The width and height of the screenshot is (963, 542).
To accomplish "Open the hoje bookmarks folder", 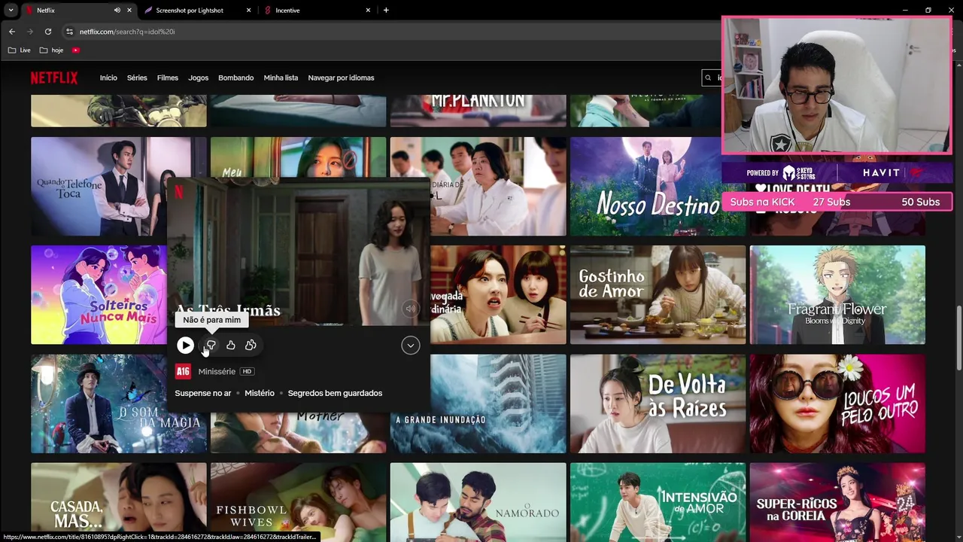I will 51,50.
